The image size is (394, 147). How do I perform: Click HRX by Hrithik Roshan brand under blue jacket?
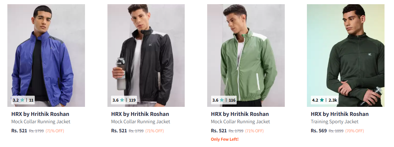point(40,114)
